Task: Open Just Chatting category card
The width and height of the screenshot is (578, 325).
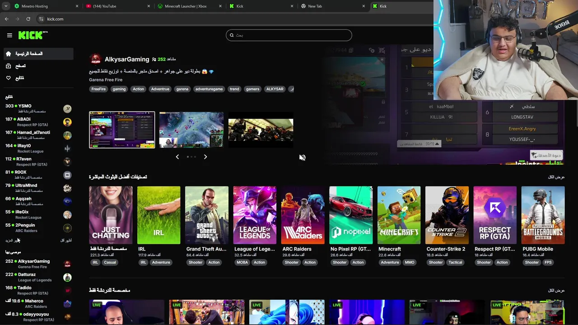Action: click(111, 215)
